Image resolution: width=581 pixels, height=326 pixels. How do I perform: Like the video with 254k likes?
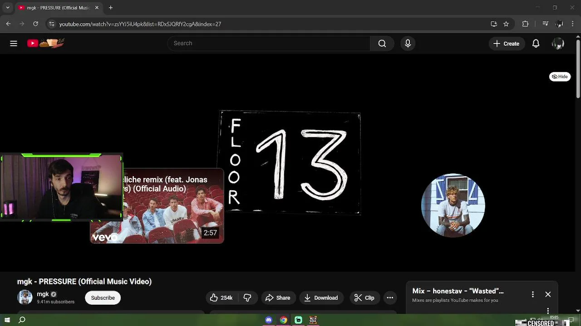[x=221, y=297]
